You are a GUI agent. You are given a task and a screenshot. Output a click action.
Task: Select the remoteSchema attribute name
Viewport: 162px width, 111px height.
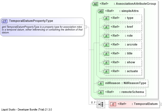point(132,92)
